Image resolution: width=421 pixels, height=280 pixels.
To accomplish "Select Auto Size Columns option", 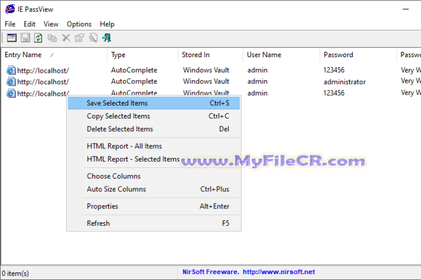I will click(154, 189).
